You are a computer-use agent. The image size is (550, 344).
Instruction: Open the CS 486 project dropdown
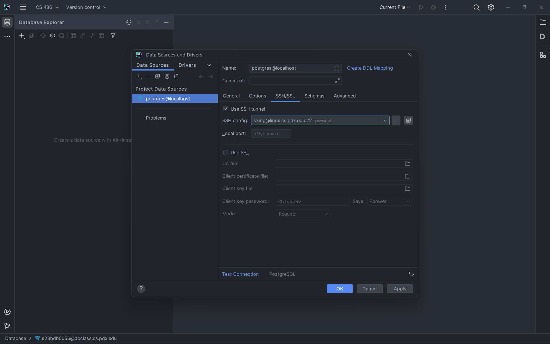click(x=47, y=7)
